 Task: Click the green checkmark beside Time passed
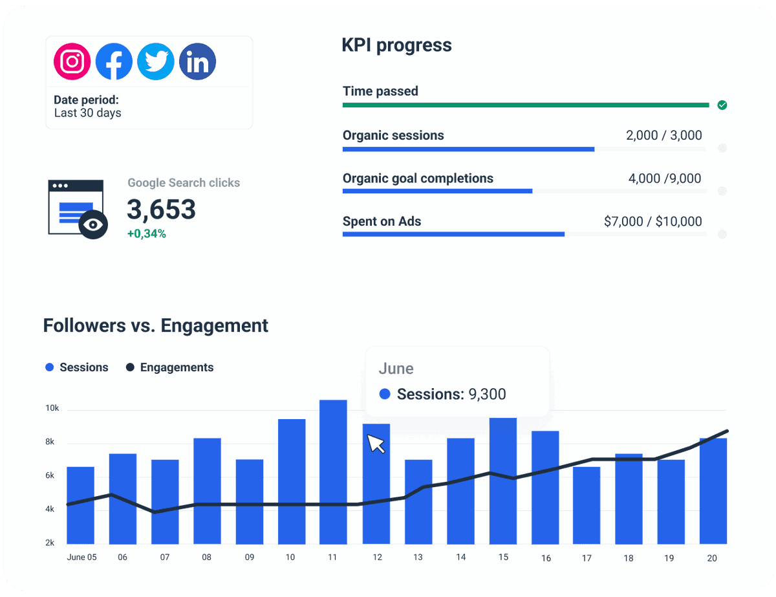pos(722,105)
